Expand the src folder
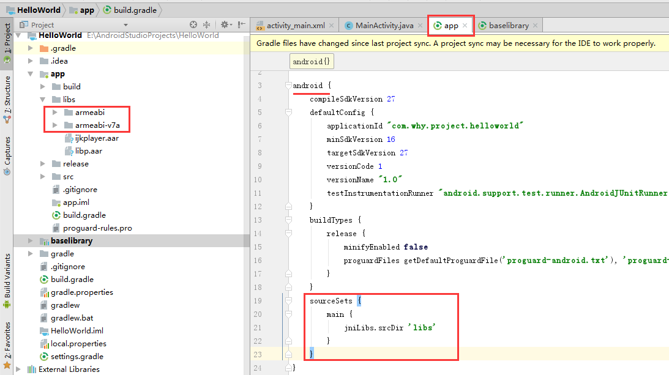 click(x=43, y=176)
